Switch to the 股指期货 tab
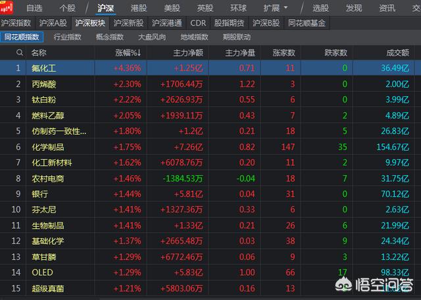This screenshot has height=300, width=421. 230,23
